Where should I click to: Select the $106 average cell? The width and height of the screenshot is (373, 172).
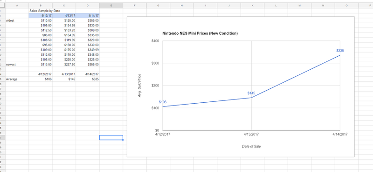41,79
